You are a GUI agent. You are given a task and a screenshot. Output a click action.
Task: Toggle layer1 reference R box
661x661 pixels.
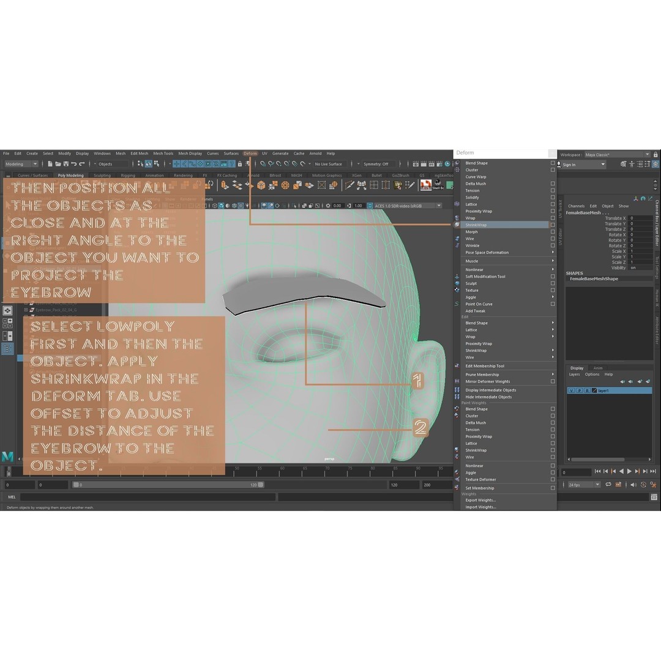coord(587,390)
